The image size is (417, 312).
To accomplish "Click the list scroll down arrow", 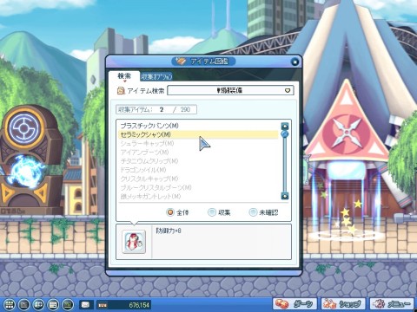I will click(285, 196).
